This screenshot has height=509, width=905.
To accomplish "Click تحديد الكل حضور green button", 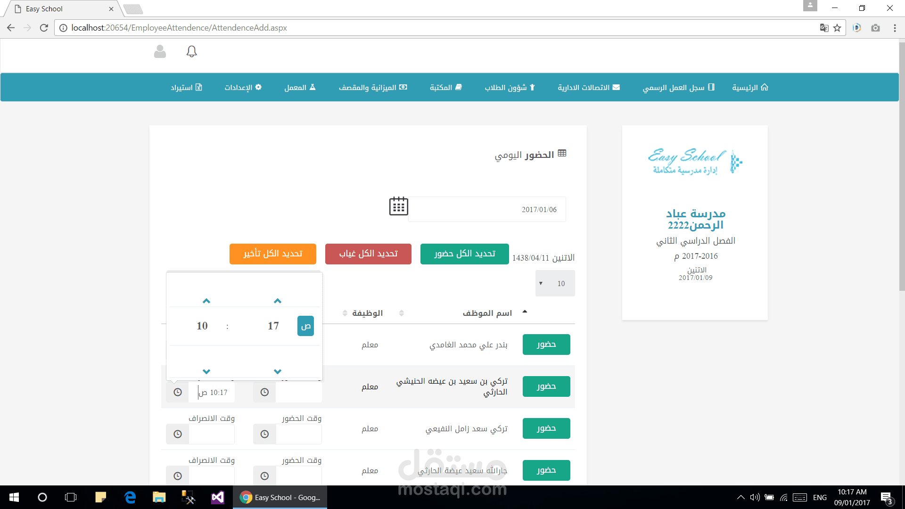I will click(x=464, y=254).
